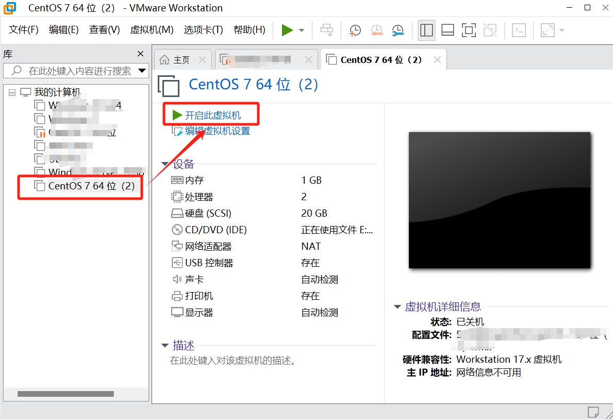
Task: Click the message log icon in status bar
Action: (x=593, y=412)
